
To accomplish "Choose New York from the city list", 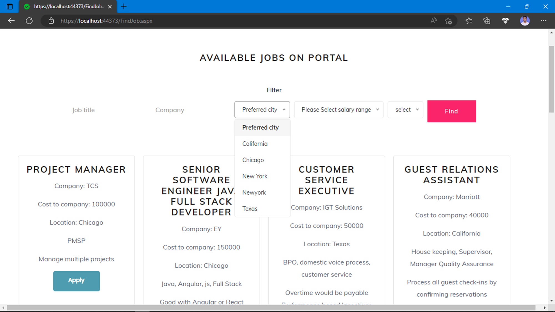I will [263, 176].
